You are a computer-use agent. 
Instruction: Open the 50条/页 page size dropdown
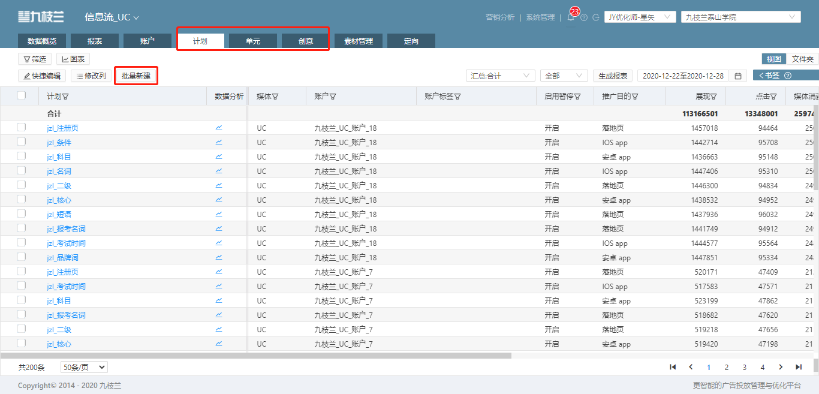[x=84, y=367]
